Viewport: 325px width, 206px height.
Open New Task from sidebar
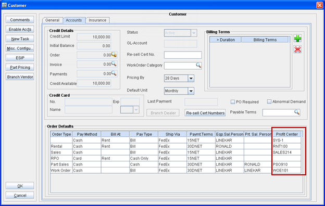pyautogui.click(x=20, y=39)
